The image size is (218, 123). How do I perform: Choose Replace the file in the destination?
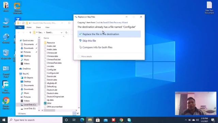point(109,34)
